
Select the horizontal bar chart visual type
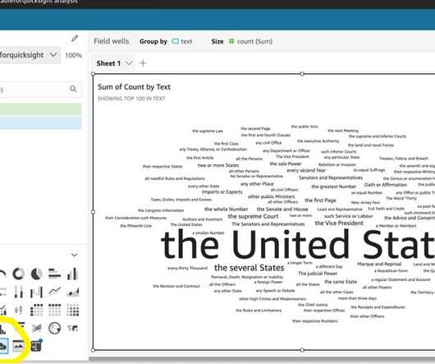(54, 274)
